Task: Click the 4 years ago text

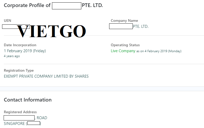Action: click(12, 56)
